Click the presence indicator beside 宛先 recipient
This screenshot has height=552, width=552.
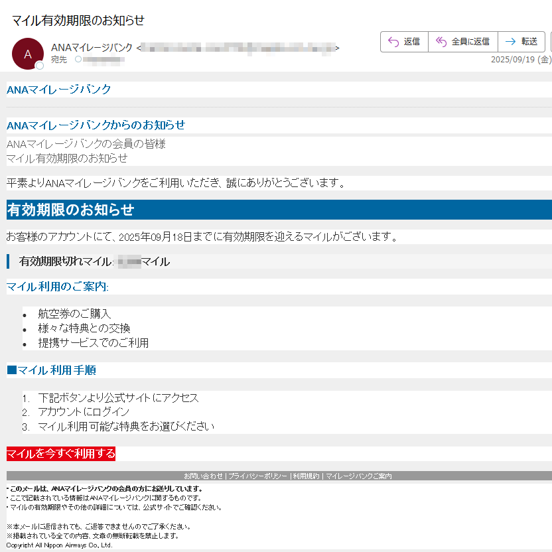[x=78, y=60]
